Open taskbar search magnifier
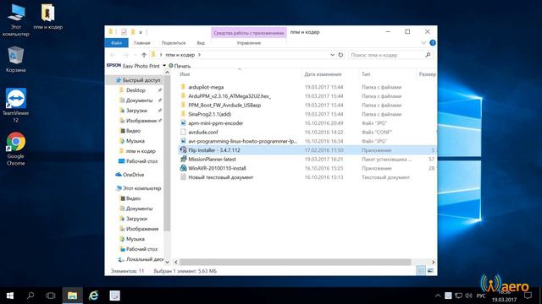 pos(30,296)
